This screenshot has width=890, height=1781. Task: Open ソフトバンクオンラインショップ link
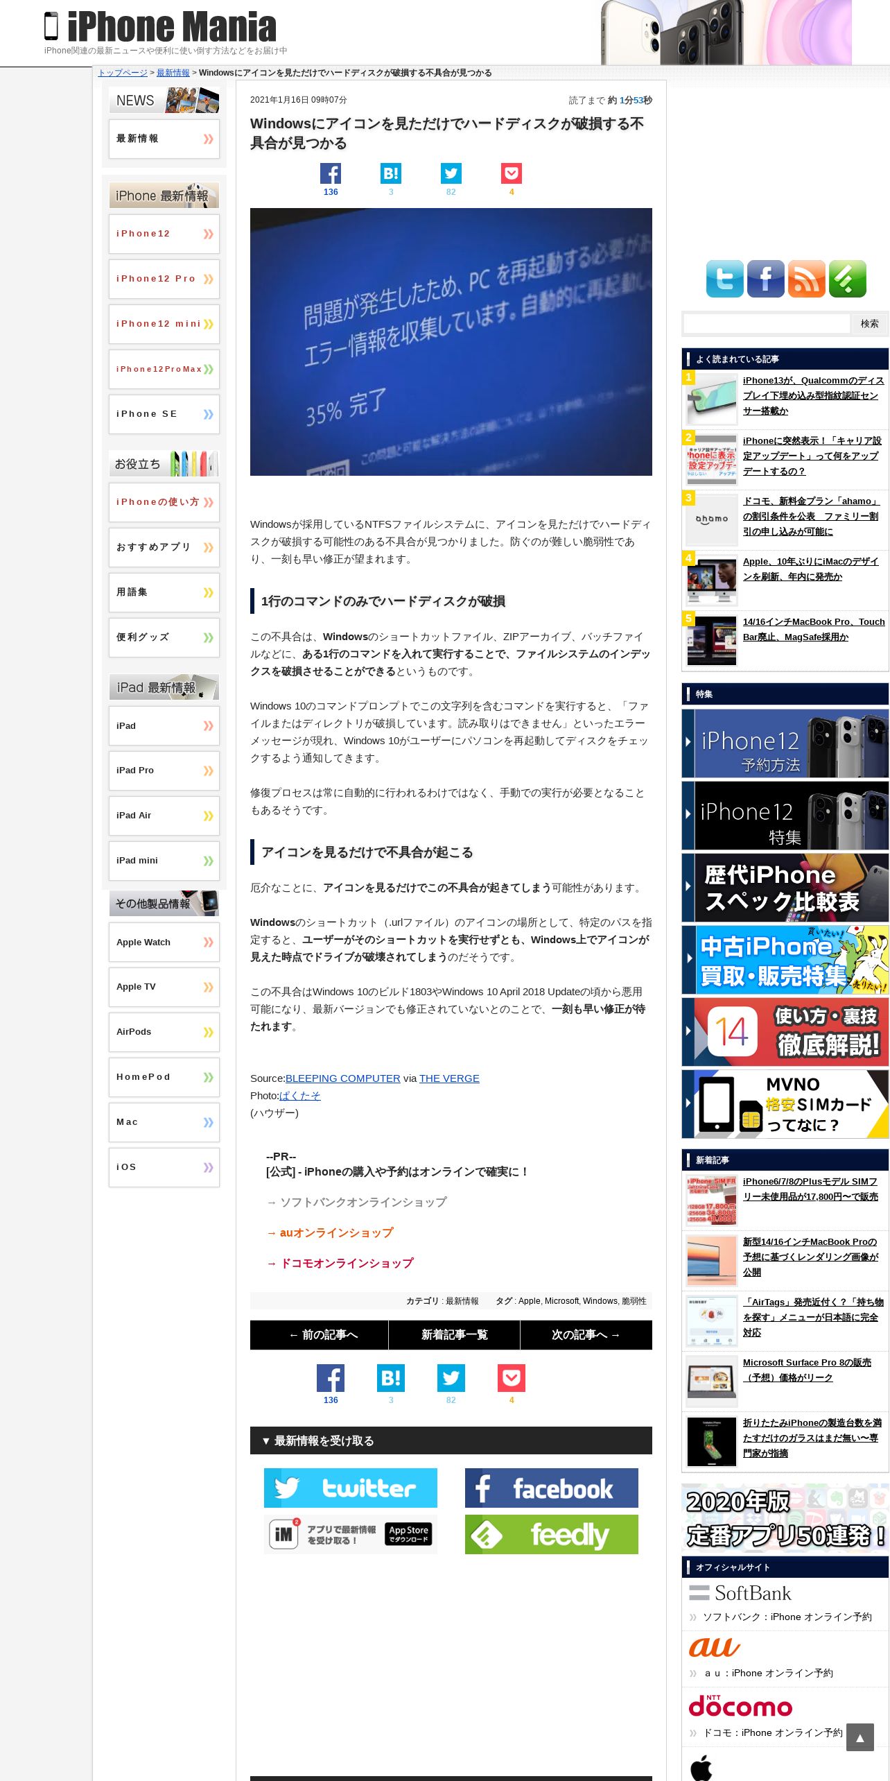point(356,1202)
